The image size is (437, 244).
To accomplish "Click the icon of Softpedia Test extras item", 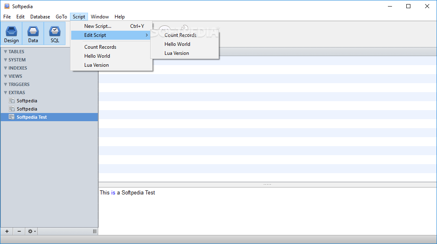I will 12,117.
